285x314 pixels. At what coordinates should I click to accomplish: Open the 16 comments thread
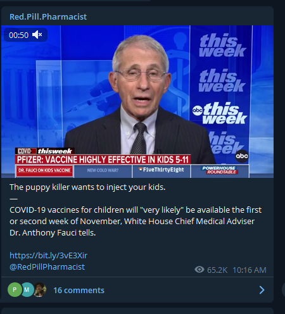click(x=79, y=290)
